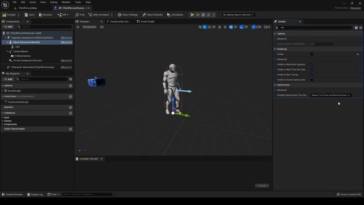Viewport: 364px width, 205px height.
Task: Toggle Visible in Reflection Captures checkbox
Action: 312,64
